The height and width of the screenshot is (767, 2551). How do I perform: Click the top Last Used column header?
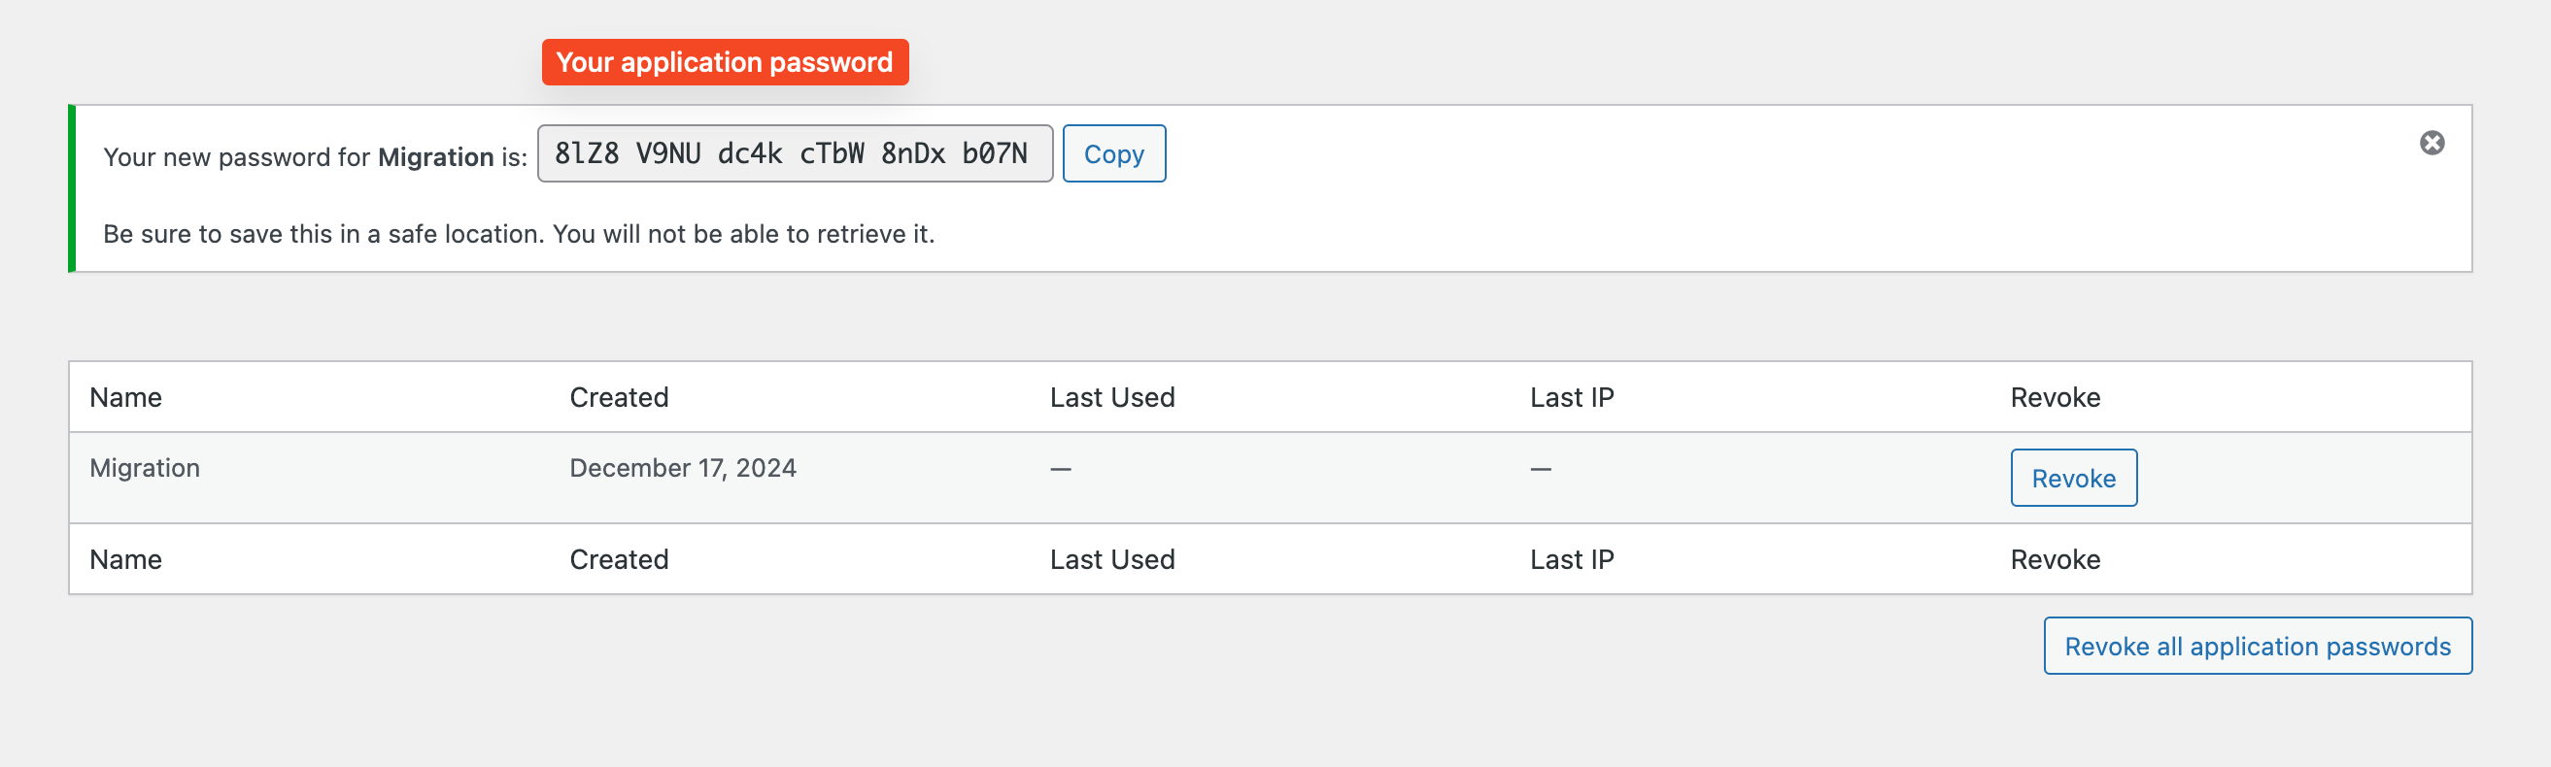click(1111, 398)
